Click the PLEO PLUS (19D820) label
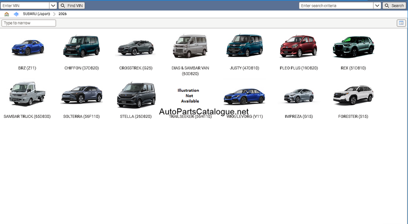 pyautogui.click(x=299, y=68)
